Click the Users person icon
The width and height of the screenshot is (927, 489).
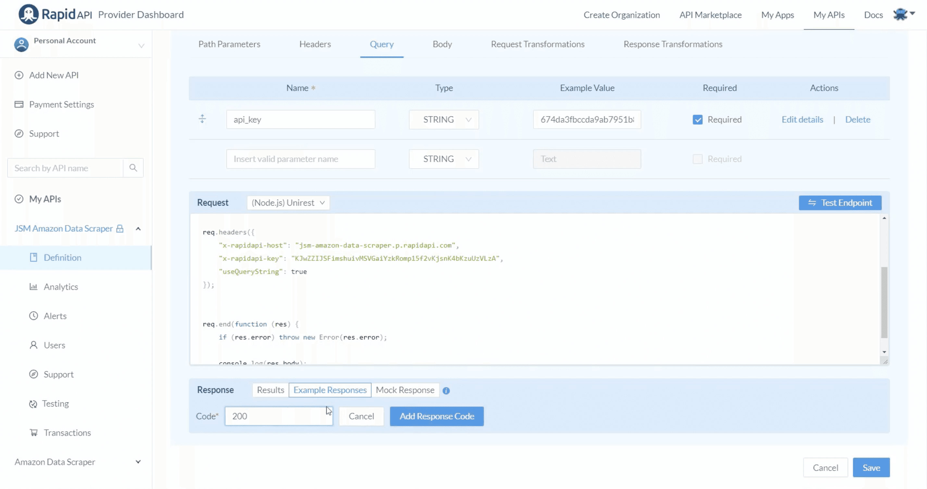coord(33,345)
